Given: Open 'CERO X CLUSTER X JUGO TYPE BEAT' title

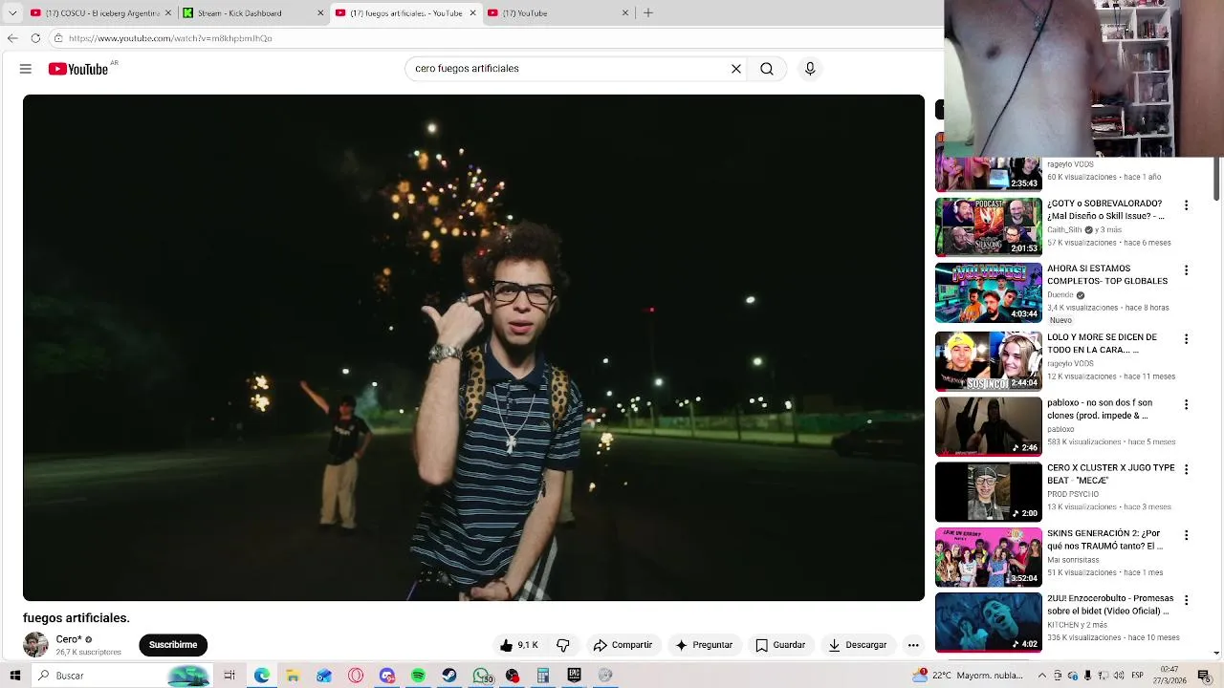Looking at the screenshot, I should [1110, 474].
